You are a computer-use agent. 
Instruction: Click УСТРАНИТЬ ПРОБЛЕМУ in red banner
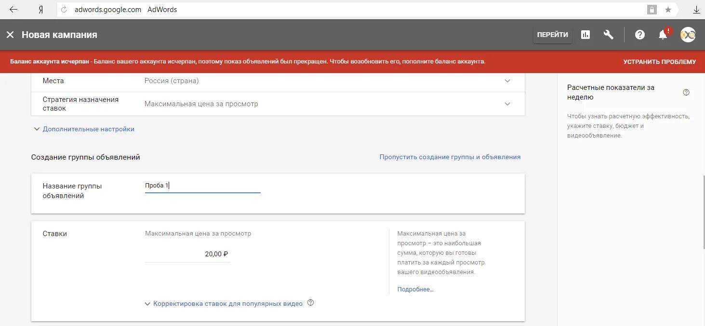pos(660,62)
